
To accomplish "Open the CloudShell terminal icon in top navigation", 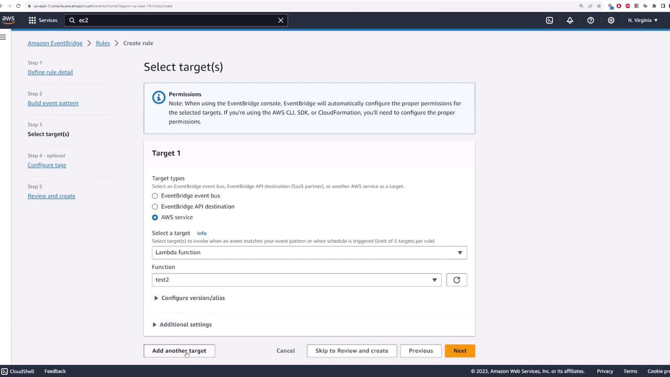I will 549,20.
